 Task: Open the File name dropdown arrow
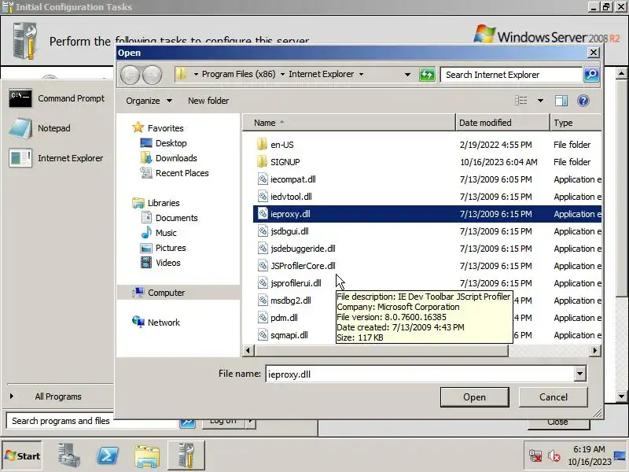[x=579, y=374]
